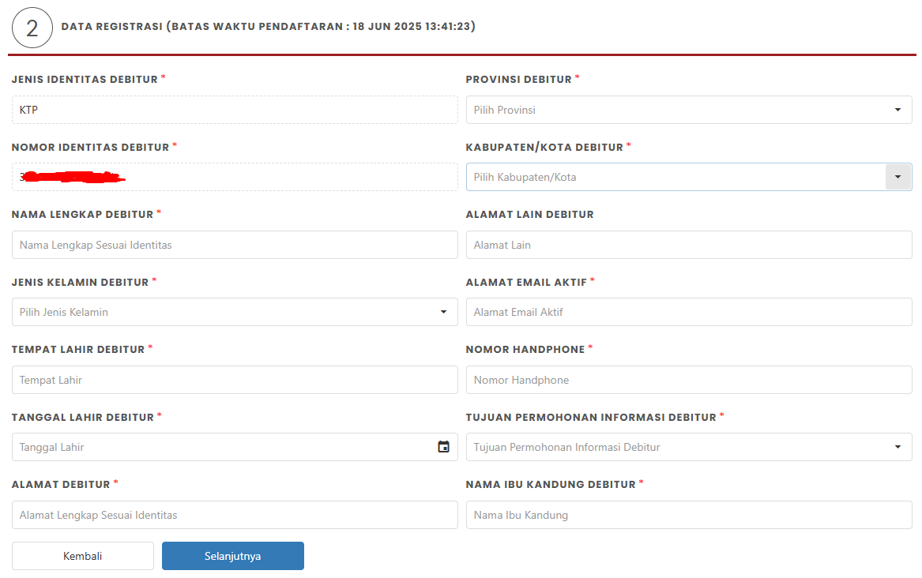Focus the Alamat Email Aktif field
The image size is (922, 578).
[x=687, y=312]
